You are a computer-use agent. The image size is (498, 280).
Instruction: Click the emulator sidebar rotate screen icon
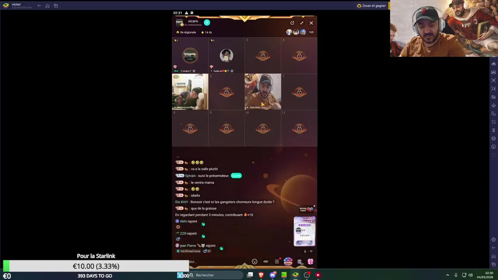pyautogui.click(x=494, y=114)
